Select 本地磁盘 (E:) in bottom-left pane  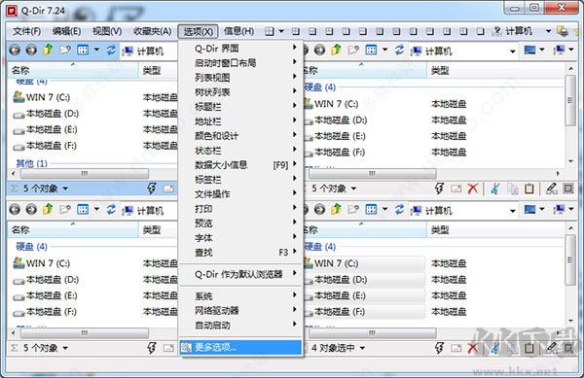point(45,295)
